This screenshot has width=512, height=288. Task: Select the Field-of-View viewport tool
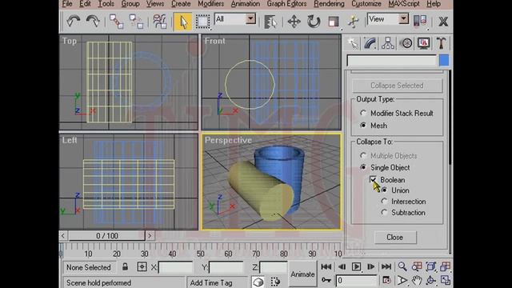click(x=402, y=281)
